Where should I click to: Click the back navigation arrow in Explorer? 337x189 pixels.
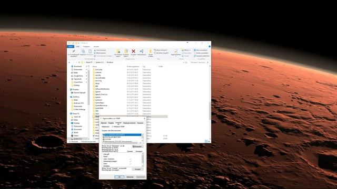point(69,62)
